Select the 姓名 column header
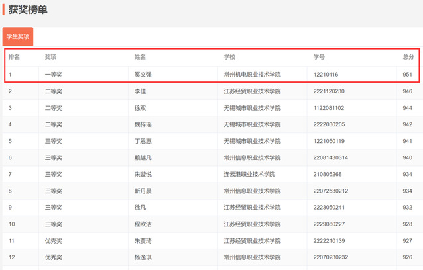The height and width of the screenshot is (270, 423). (140, 58)
